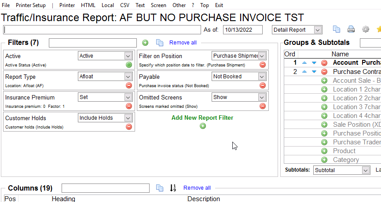Image resolution: width=381 pixels, height=202 pixels.
Task: Click green plus beside Filters search box
Action: [x=145, y=43]
